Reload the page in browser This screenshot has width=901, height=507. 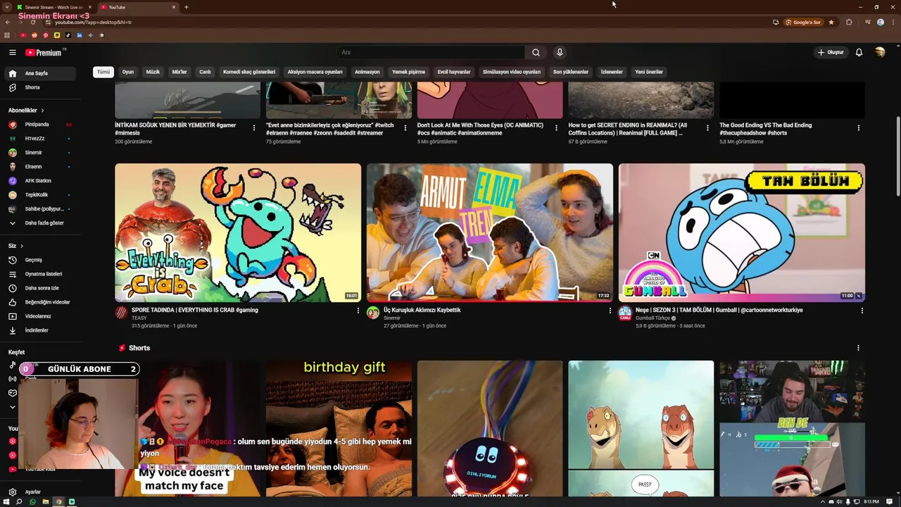[32, 22]
